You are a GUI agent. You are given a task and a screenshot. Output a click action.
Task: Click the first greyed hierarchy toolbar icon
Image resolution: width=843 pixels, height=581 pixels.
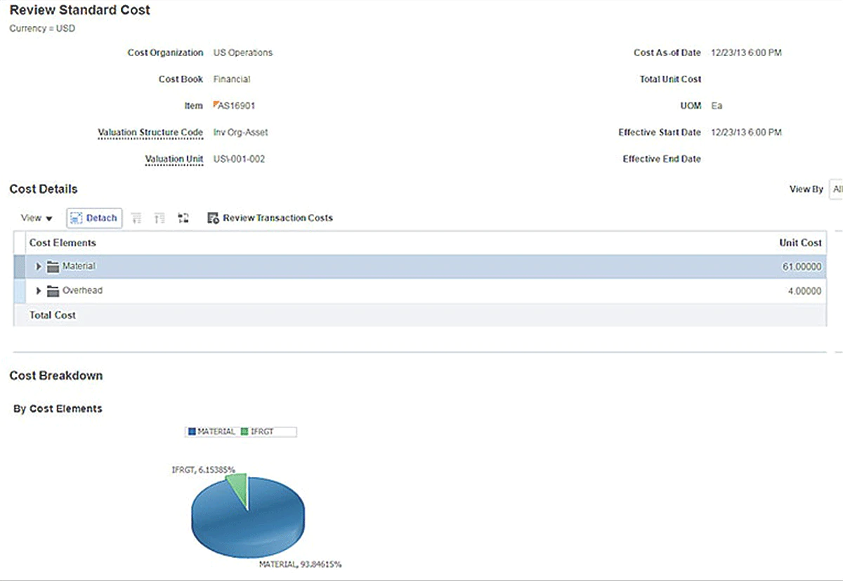click(x=136, y=218)
